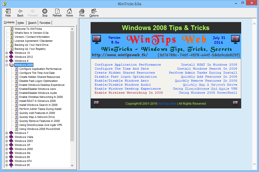Open the Create Hidden Shared Resources link
Screen dimensions: 259x172
125,73
